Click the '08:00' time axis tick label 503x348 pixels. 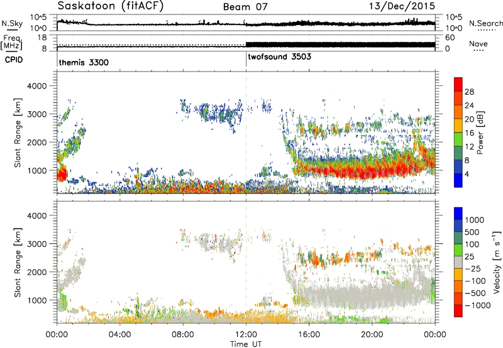[183, 335]
